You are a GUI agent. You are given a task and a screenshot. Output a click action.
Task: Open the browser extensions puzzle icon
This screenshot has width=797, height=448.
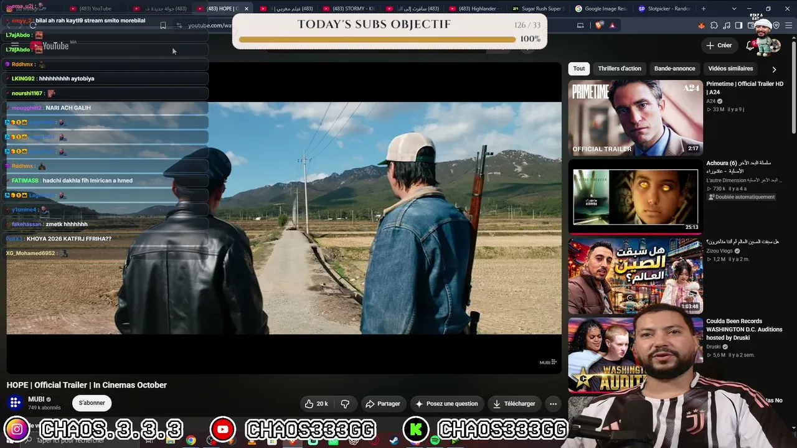click(714, 26)
